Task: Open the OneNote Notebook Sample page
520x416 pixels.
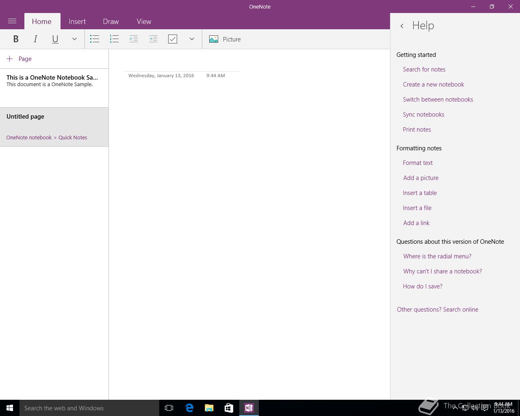Action: [54, 88]
